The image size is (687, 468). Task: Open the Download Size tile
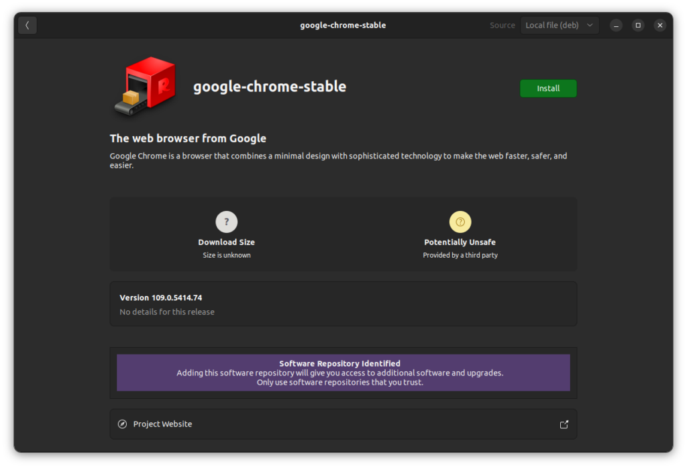(227, 234)
